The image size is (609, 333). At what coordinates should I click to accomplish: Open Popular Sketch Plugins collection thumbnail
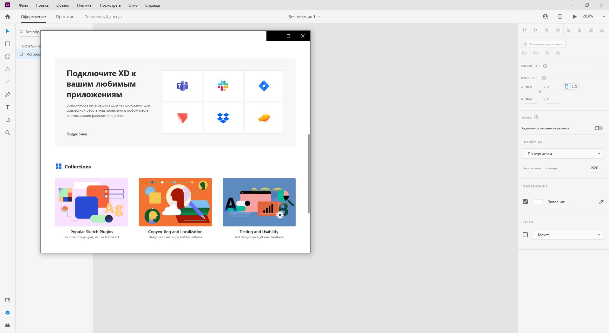click(92, 202)
